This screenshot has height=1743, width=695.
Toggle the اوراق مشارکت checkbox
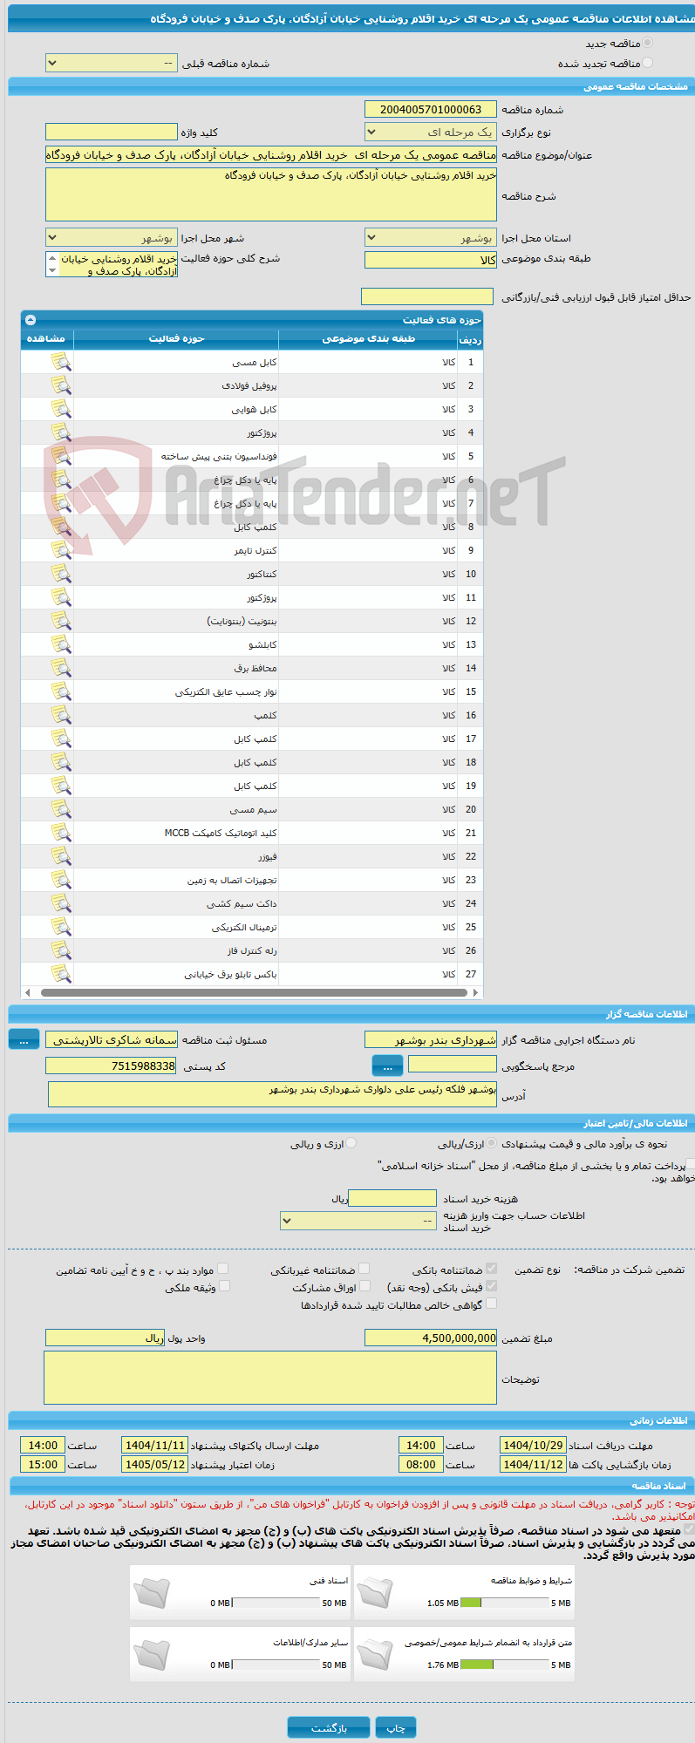[365, 1286]
